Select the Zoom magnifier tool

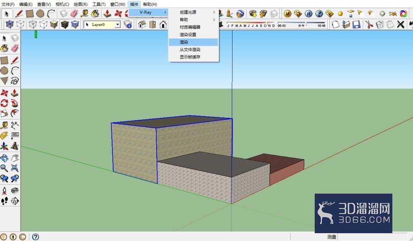(x=4, y=168)
